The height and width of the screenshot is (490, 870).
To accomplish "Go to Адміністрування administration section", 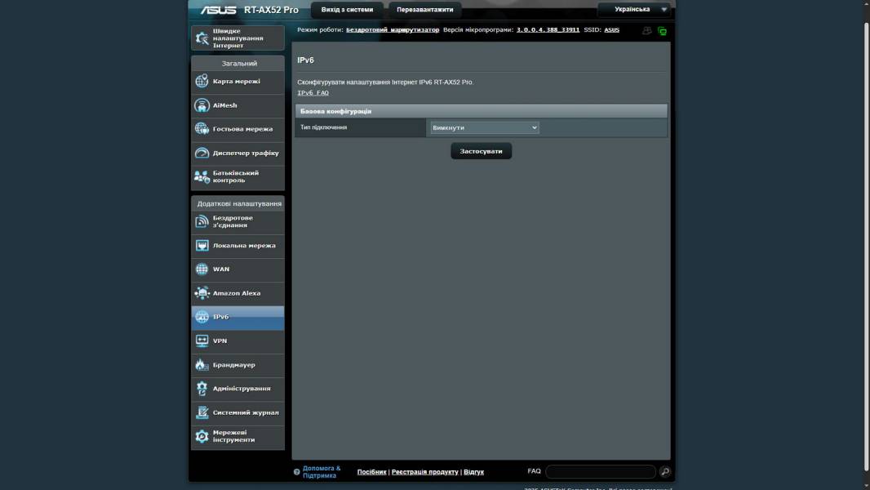I will point(241,389).
